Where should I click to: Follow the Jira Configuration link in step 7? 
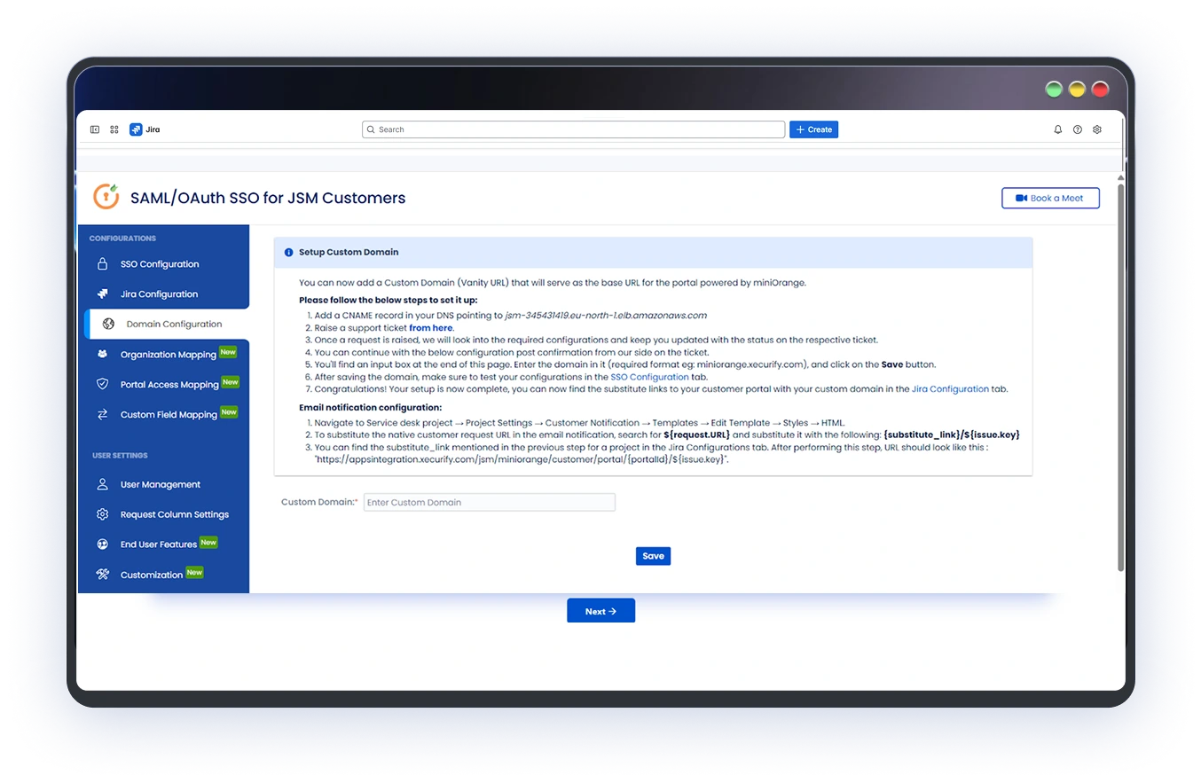pyautogui.click(x=950, y=389)
